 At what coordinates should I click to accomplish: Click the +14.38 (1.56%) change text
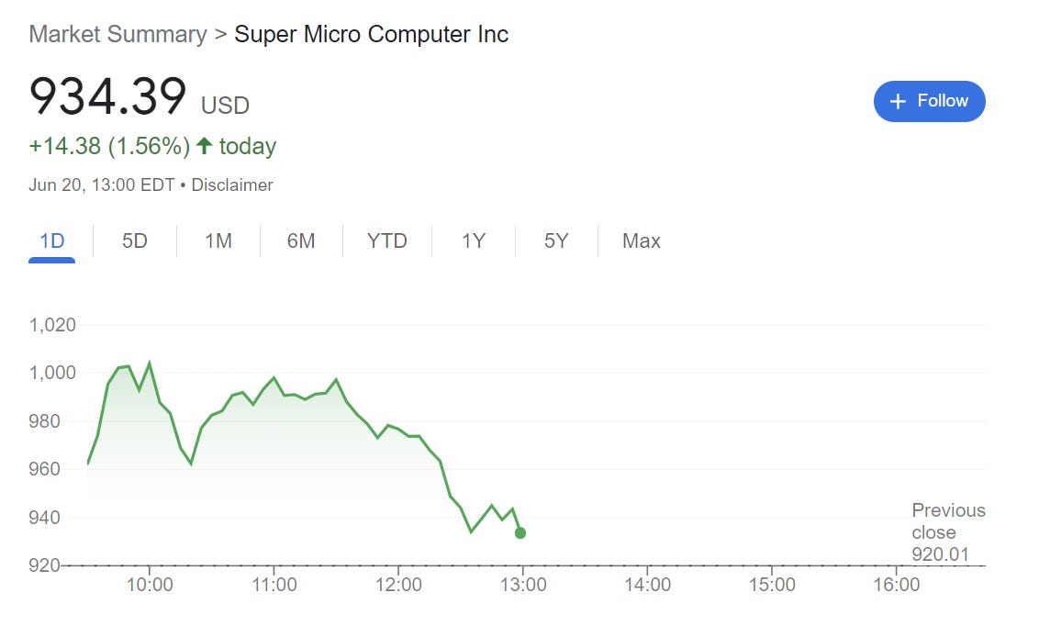coord(109,146)
